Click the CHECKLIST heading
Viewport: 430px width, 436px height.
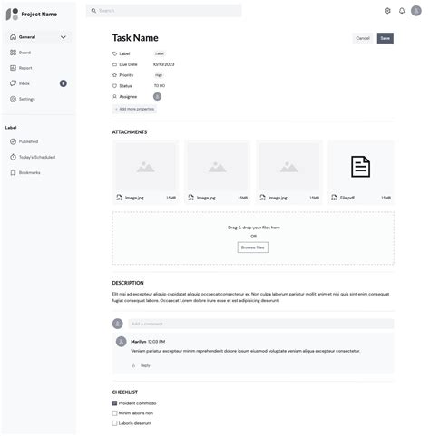(125, 392)
